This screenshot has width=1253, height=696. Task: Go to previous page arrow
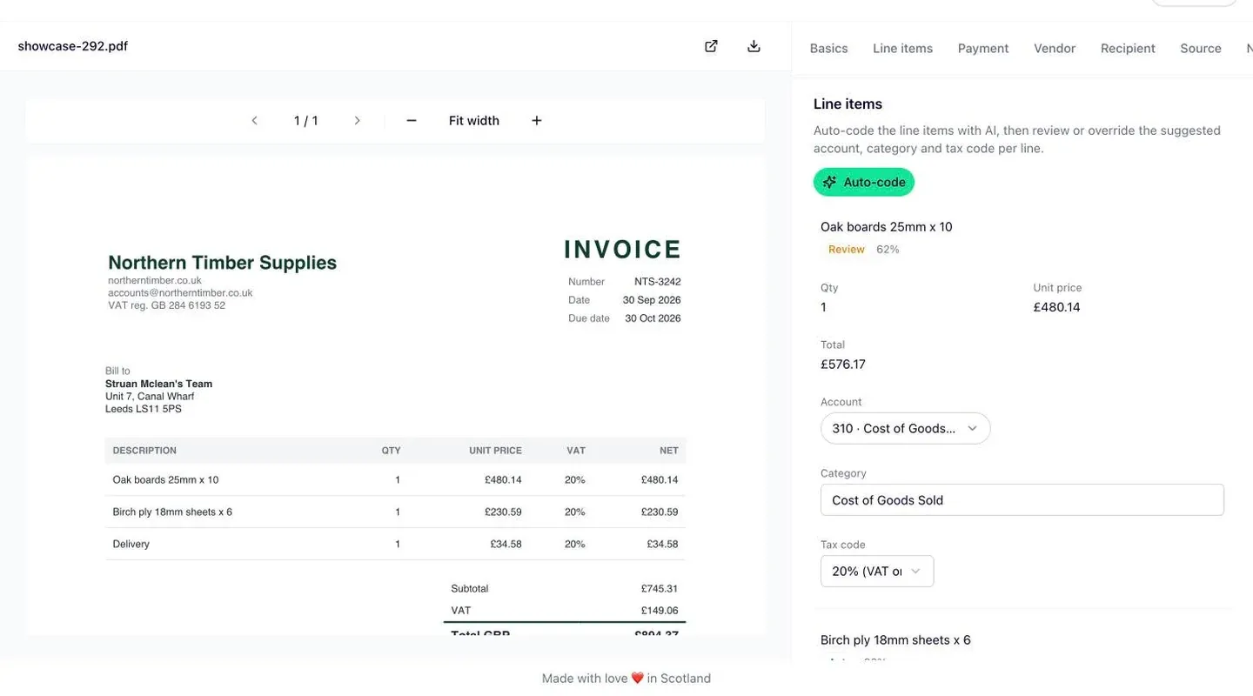[254, 121]
